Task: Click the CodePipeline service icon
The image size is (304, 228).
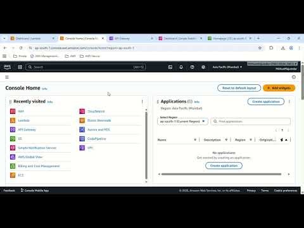Action: click(x=82, y=139)
